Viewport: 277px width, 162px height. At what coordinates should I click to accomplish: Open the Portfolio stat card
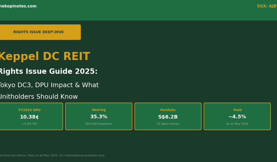[x=168, y=116]
